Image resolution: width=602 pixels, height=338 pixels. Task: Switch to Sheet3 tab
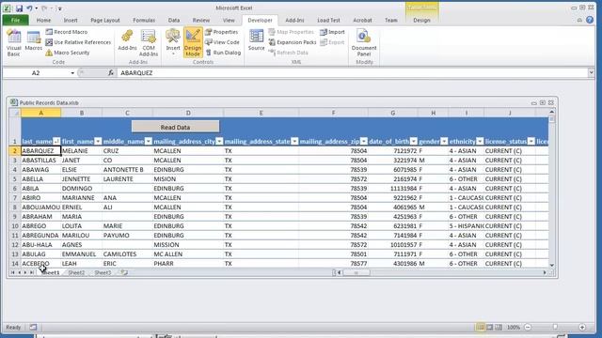tap(103, 273)
